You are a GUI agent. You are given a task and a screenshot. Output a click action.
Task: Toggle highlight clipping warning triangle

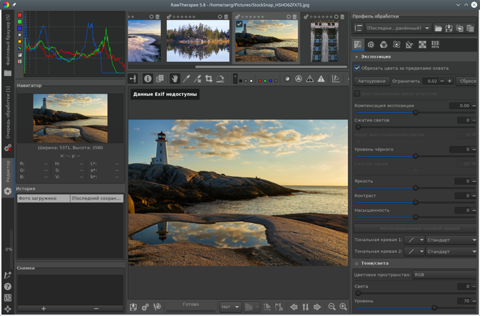(321, 79)
